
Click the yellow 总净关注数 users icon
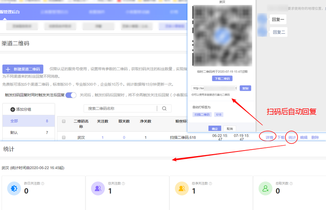(x=182, y=189)
